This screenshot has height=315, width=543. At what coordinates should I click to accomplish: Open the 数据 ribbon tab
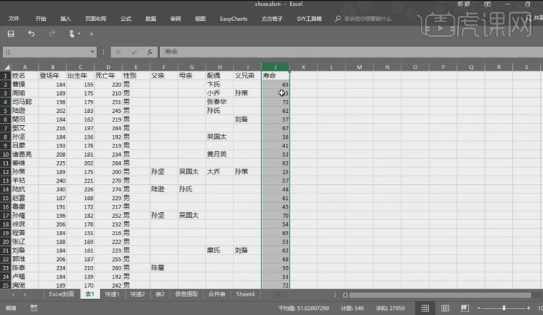pyautogui.click(x=151, y=19)
